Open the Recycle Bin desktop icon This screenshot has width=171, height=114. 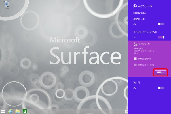(x=7, y=5)
